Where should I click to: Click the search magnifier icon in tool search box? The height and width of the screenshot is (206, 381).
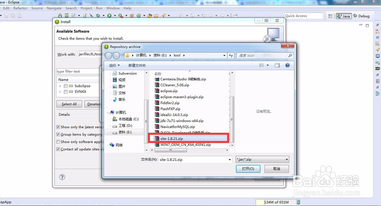click(x=290, y=55)
